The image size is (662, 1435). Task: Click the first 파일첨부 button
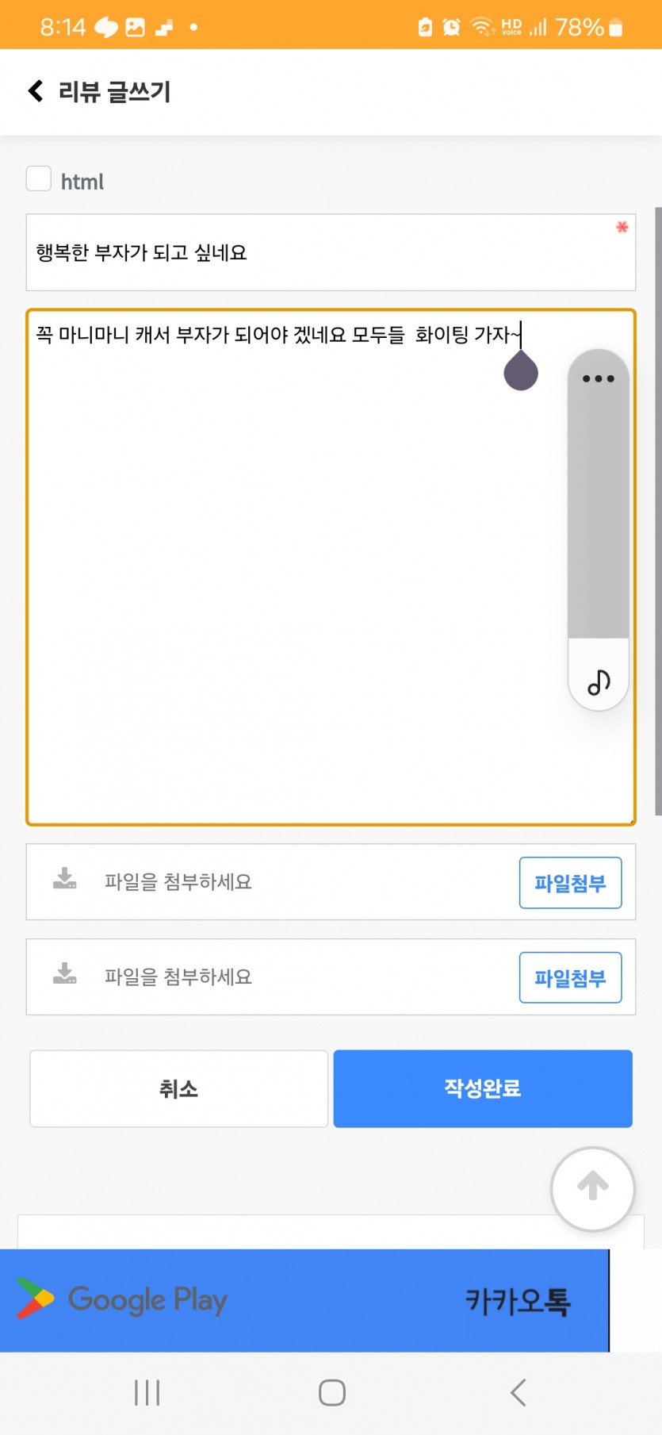[x=570, y=883]
